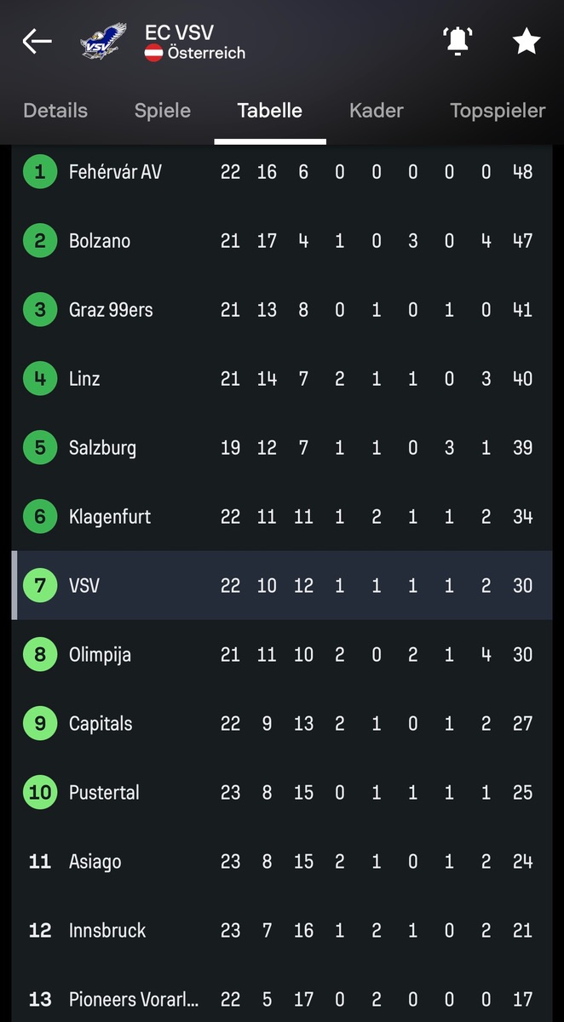Tap the back arrow icon
This screenshot has height=1022, width=564.
click(37, 41)
